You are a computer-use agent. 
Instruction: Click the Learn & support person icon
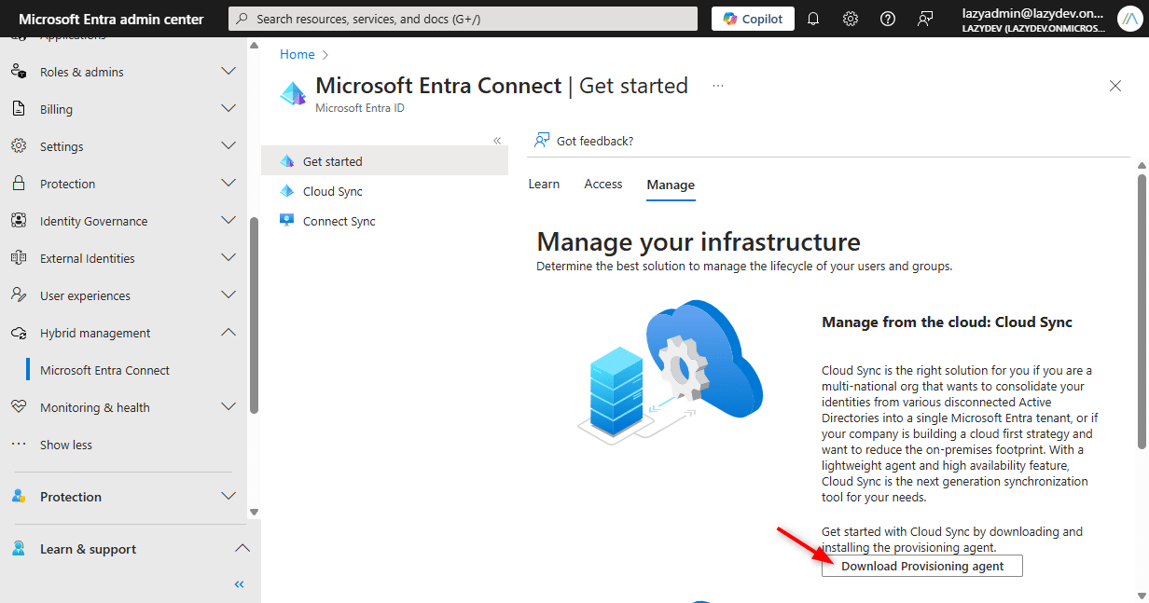pos(19,549)
